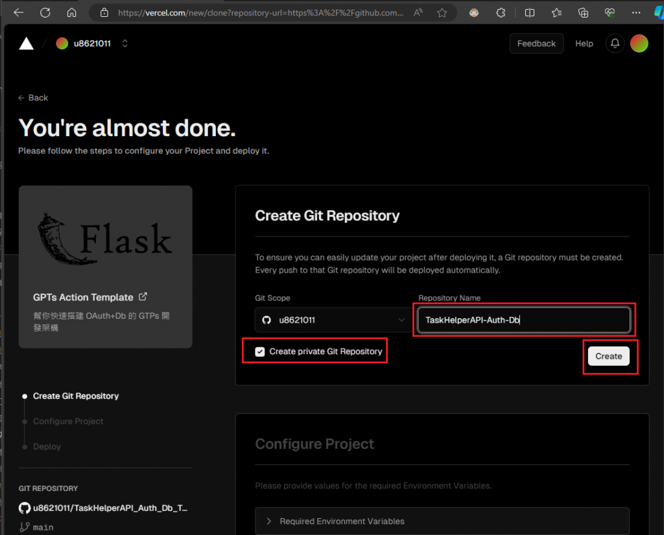Click the Repository Name input field
The image size is (664, 535).
coord(524,320)
